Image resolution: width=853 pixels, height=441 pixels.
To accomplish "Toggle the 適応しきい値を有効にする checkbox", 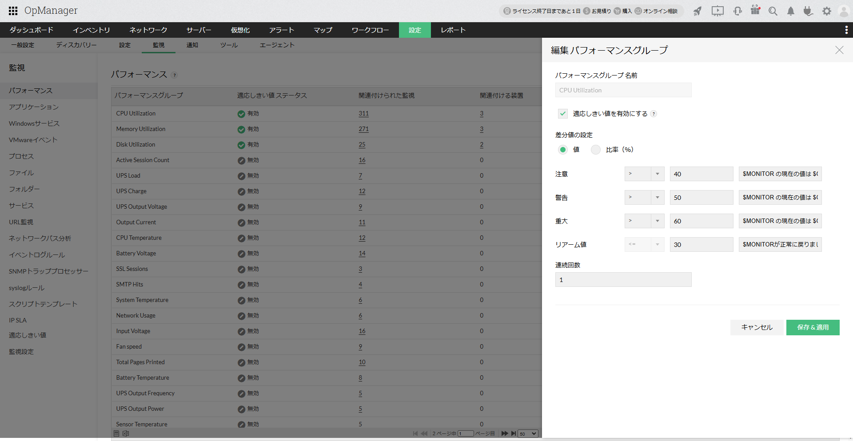I will (563, 114).
